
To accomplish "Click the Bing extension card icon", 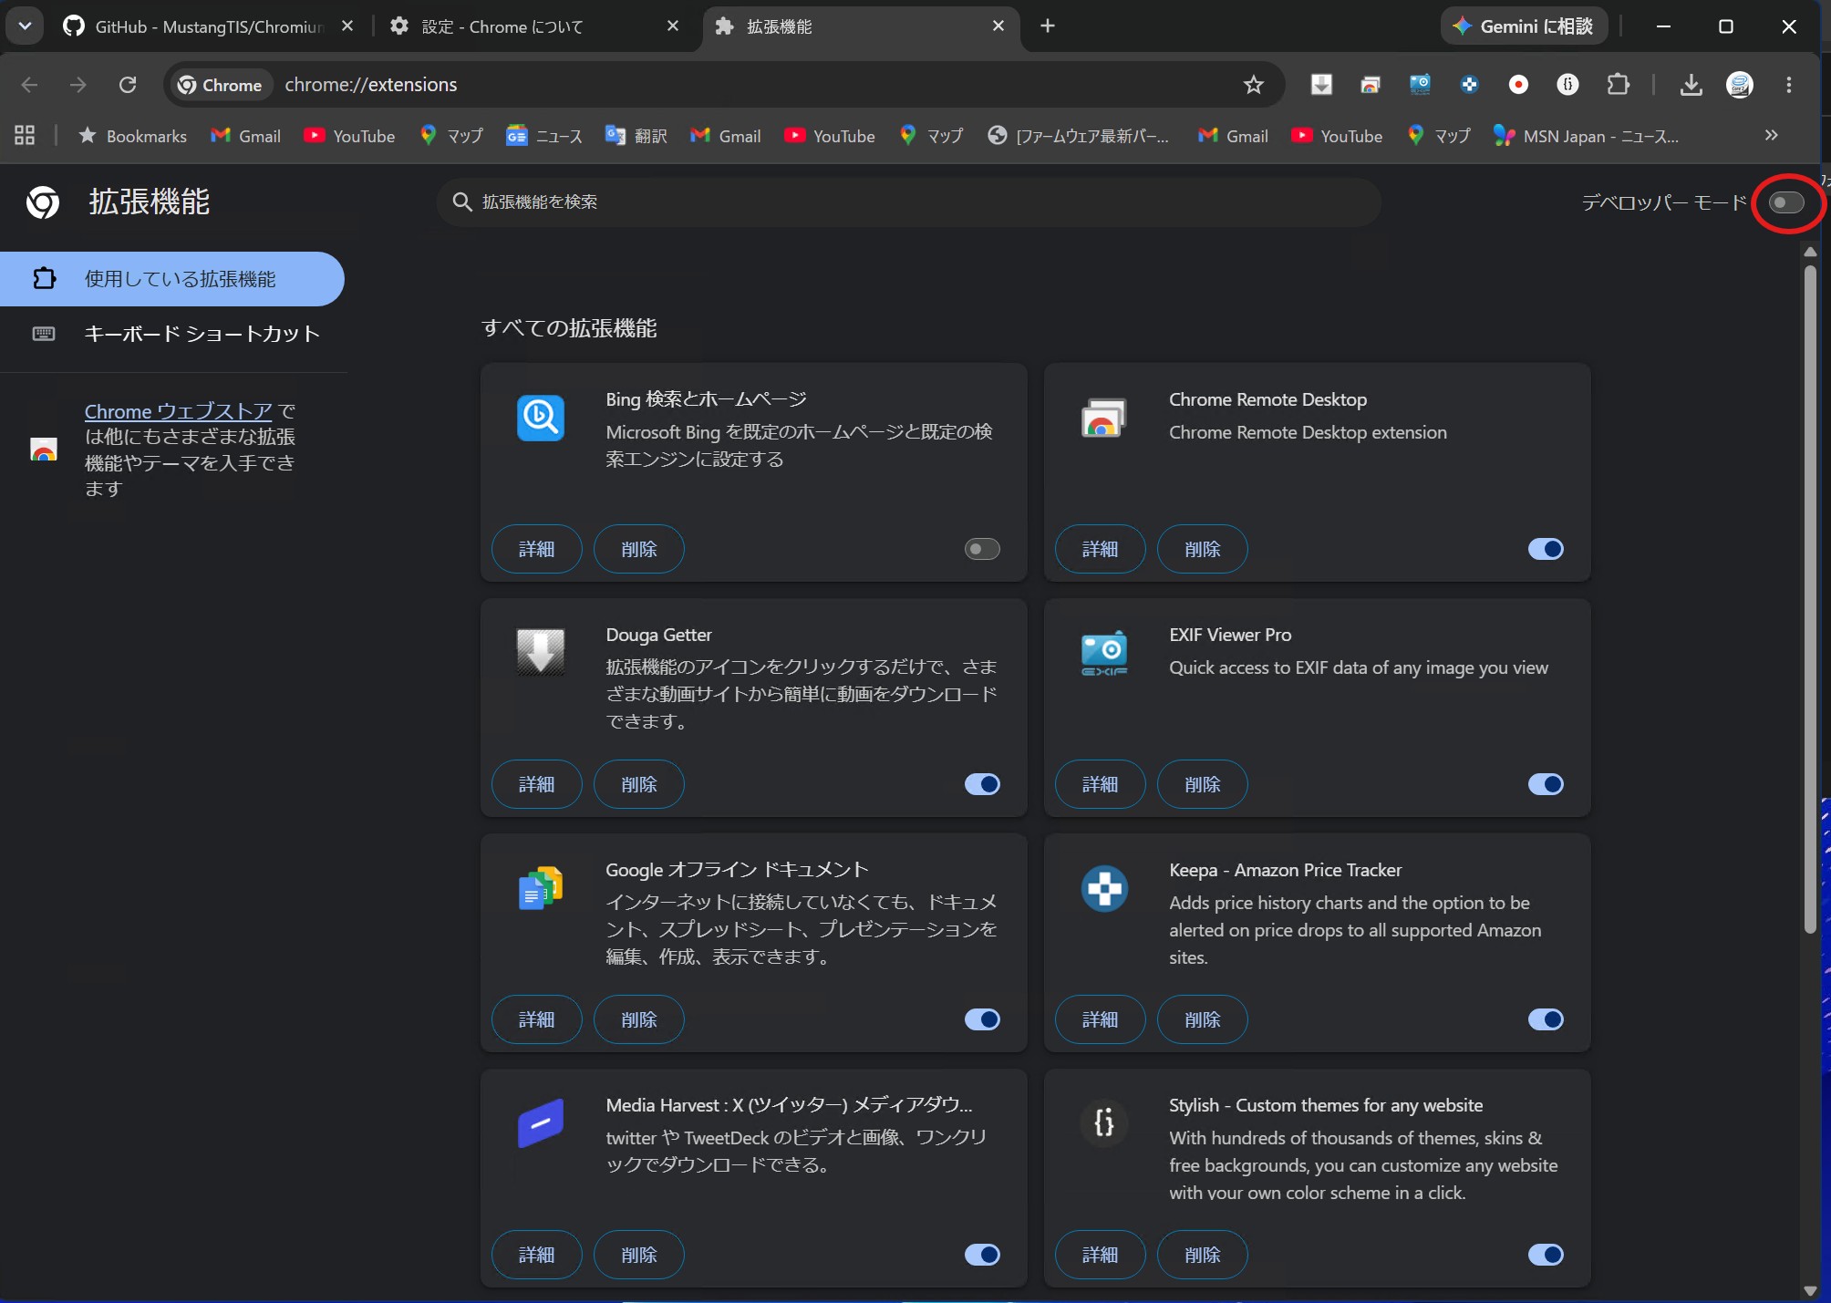I will pyautogui.click(x=541, y=418).
